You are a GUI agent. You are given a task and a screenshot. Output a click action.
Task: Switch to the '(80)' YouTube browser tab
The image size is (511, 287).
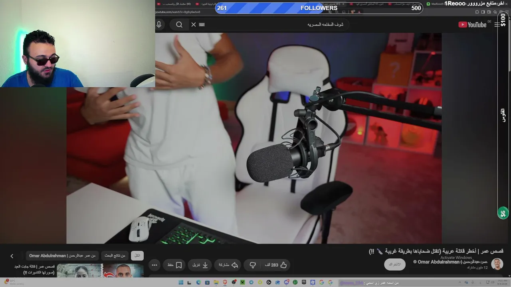click(x=174, y=4)
